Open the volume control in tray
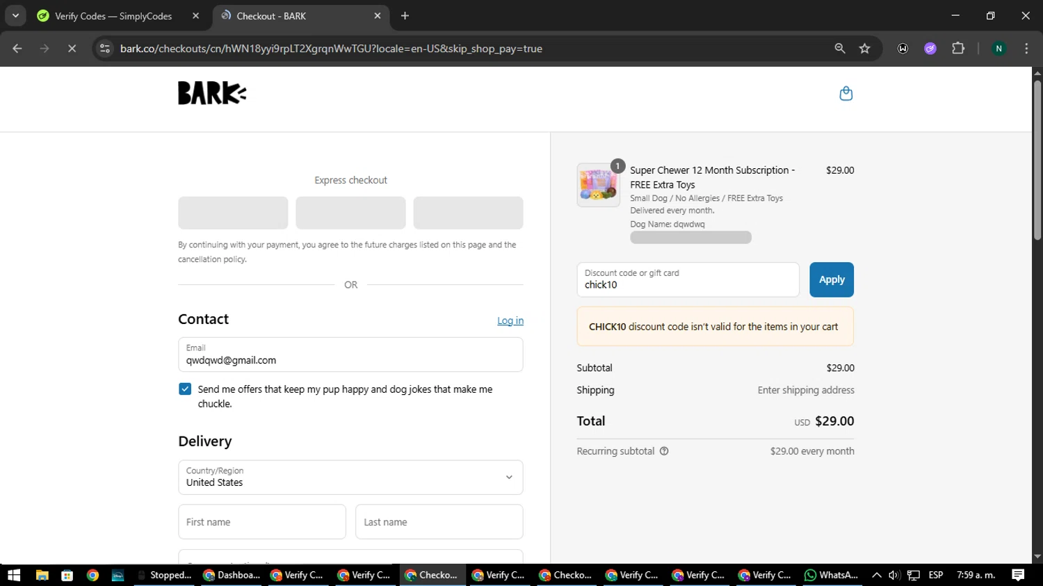The image size is (1043, 586). point(894,575)
